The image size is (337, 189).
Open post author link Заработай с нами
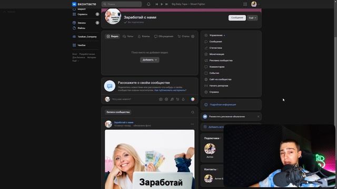(124, 122)
